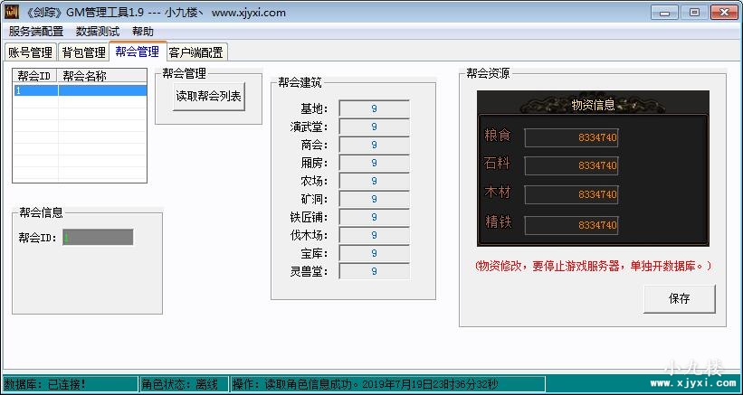Click the 基地 level field
This screenshot has width=743, height=395.
tap(374, 108)
